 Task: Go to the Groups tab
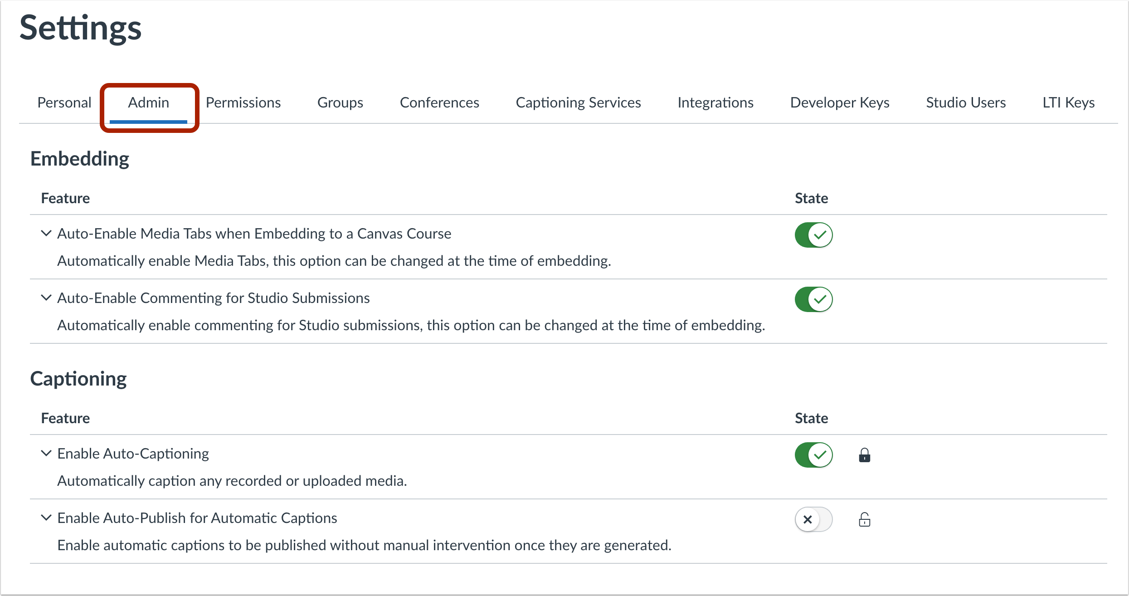tap(340, 103)
